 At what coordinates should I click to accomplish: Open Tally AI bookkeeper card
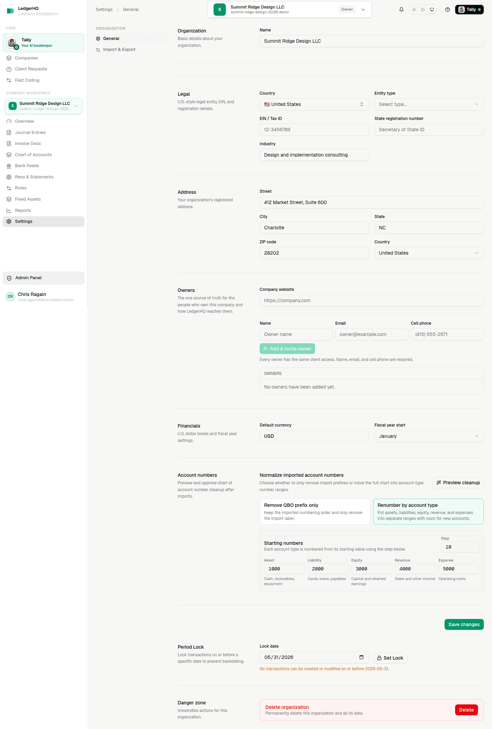tap(43, 43)
